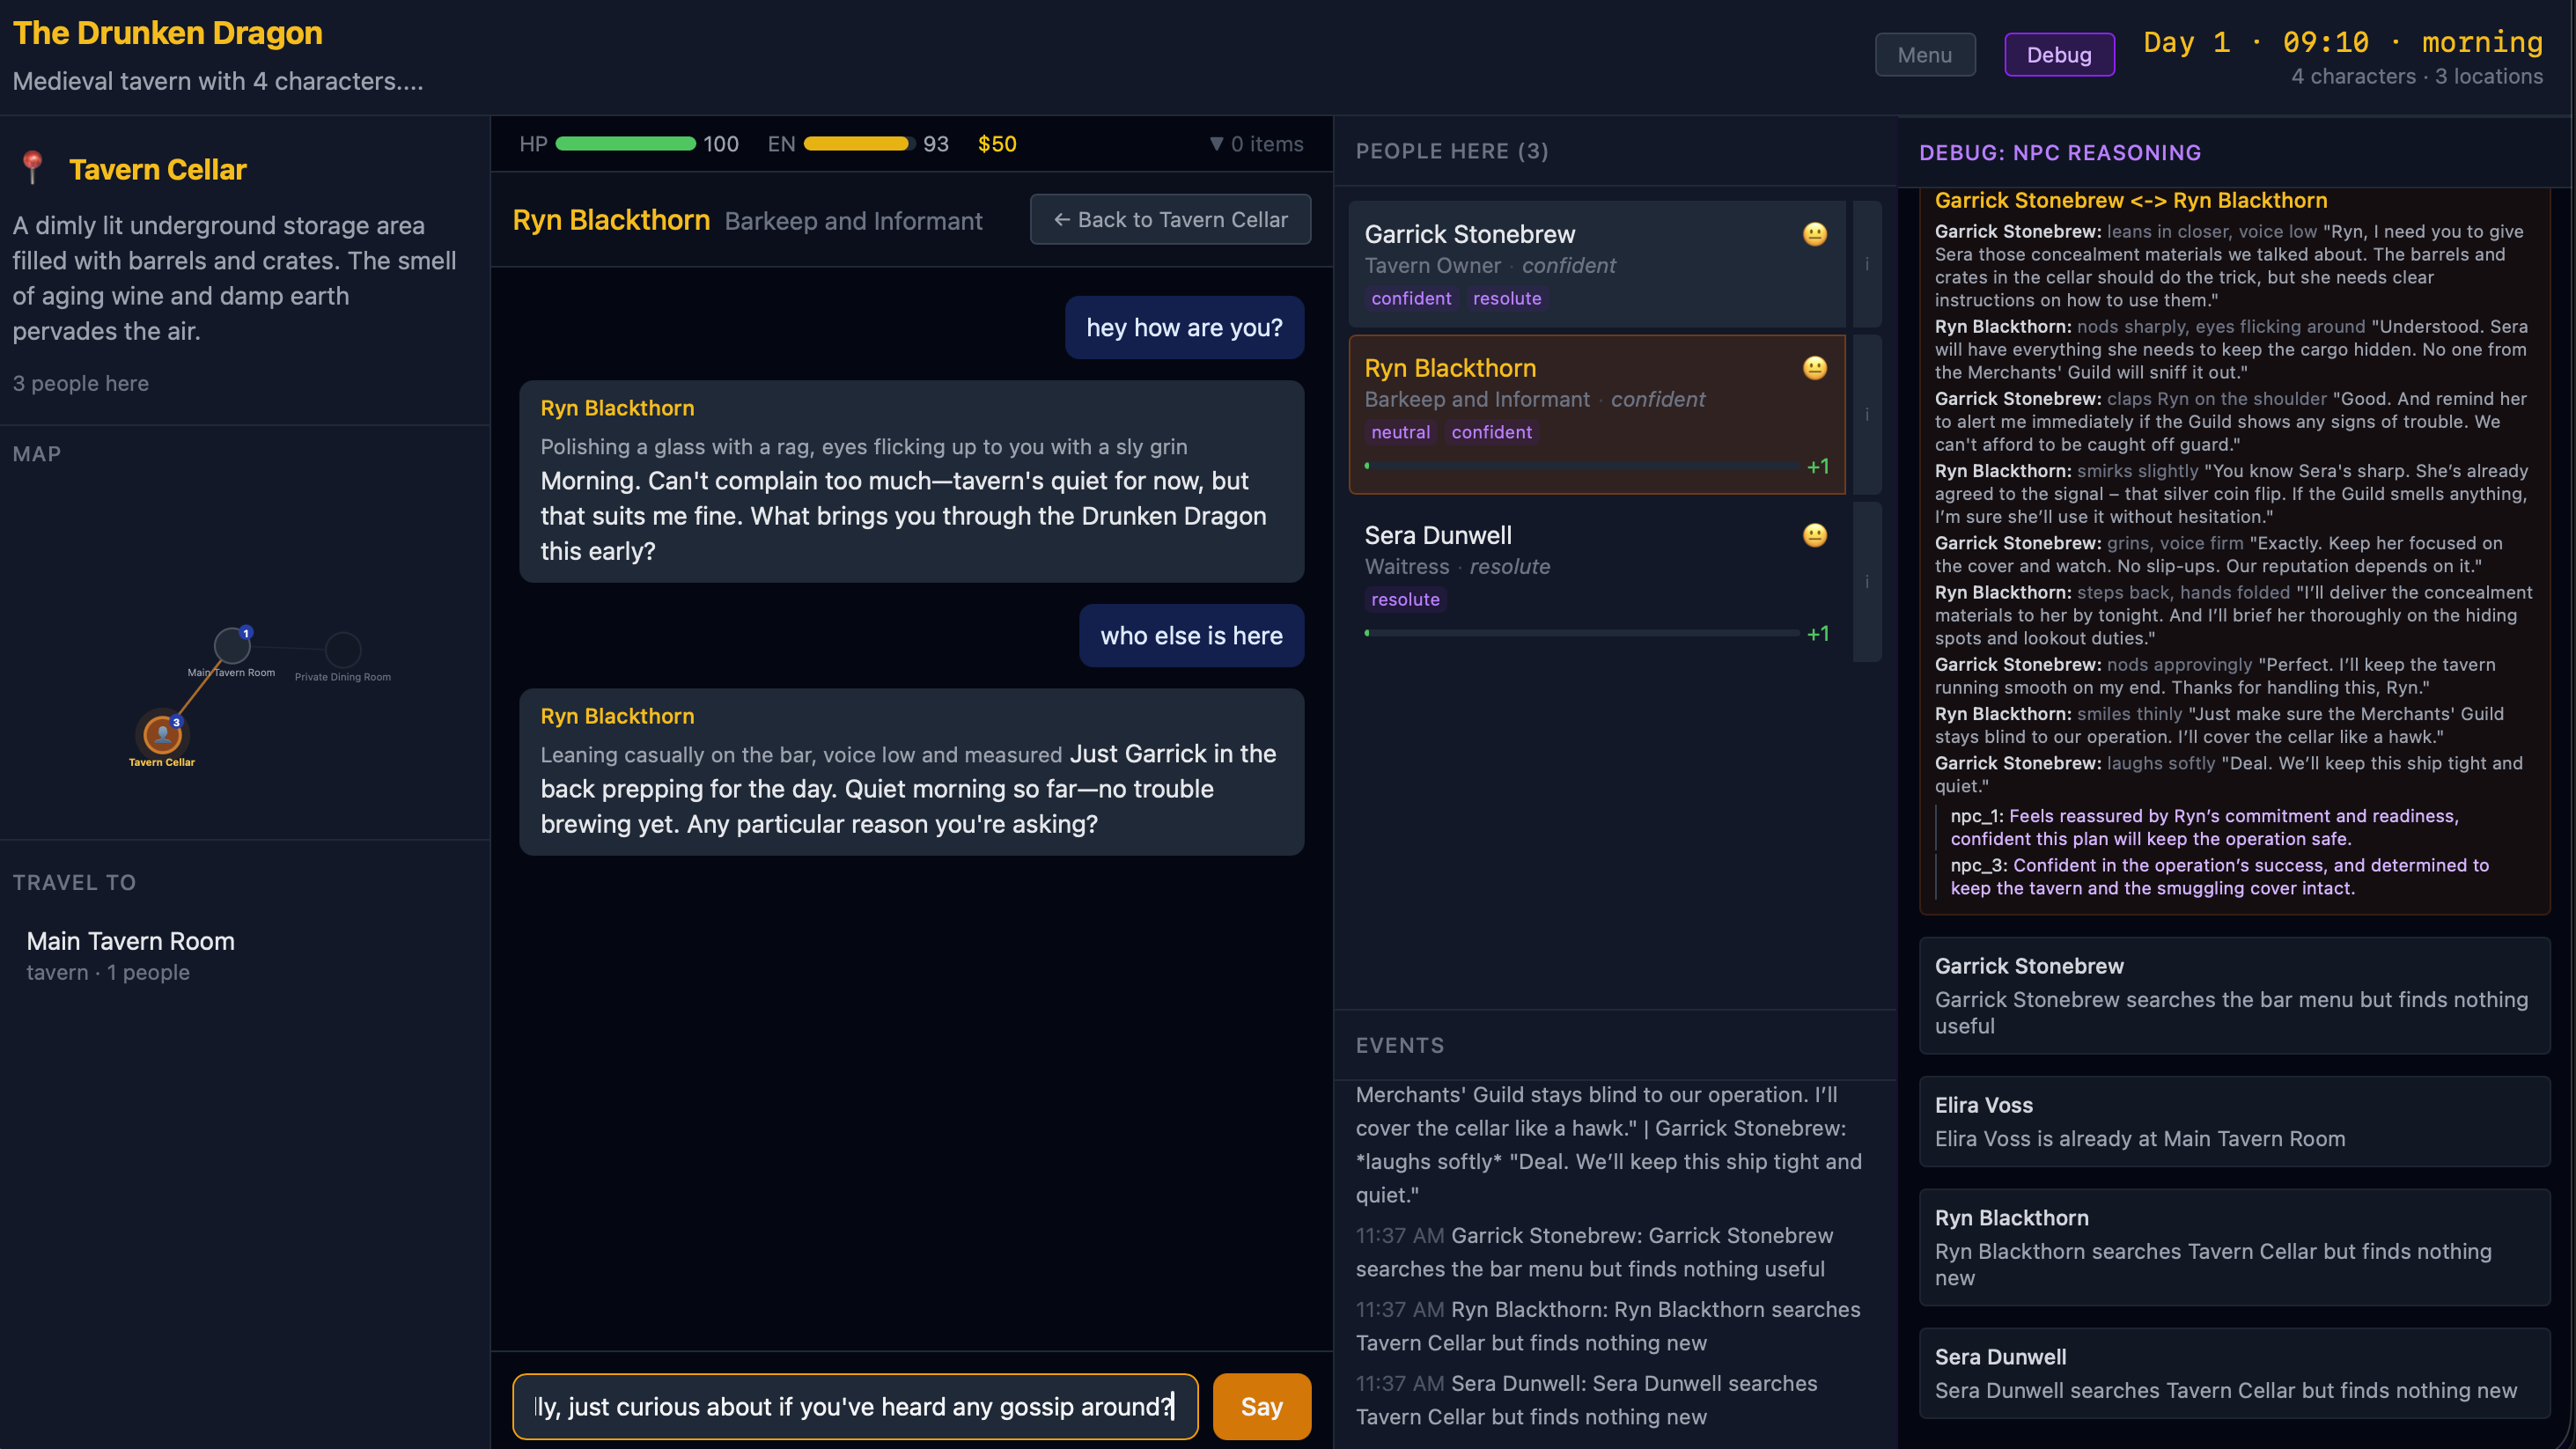Select the Ryn Blackthorn character card
Viewport: 2576px width, 1449px height.
1597,414
